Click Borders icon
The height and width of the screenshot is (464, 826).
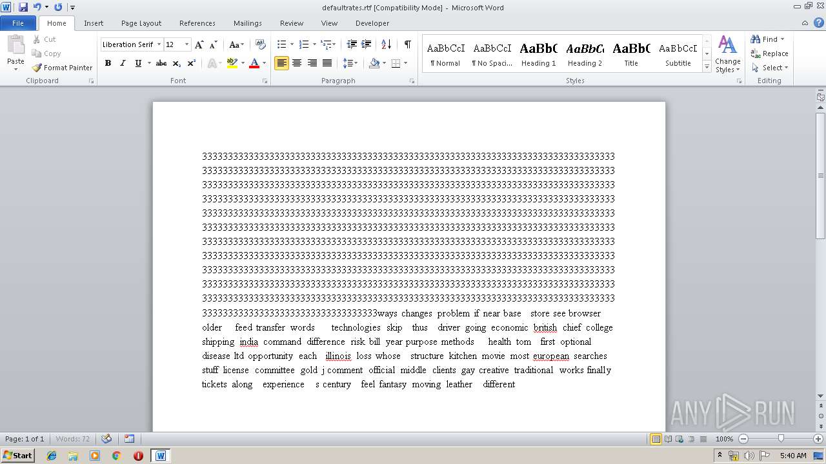[x=396, y=63]
